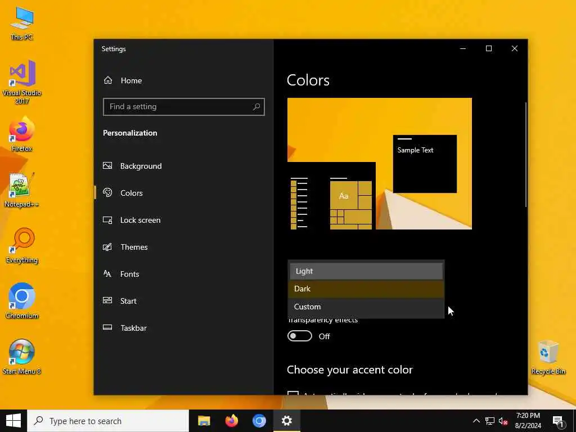Viewport: 576px width, 432px height.
Task: Launch Chromium from the taskbar
Action: coord(259,421)
